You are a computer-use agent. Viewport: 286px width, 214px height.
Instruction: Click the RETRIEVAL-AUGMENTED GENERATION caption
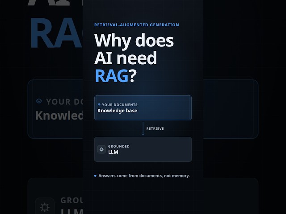coord(137,25)
